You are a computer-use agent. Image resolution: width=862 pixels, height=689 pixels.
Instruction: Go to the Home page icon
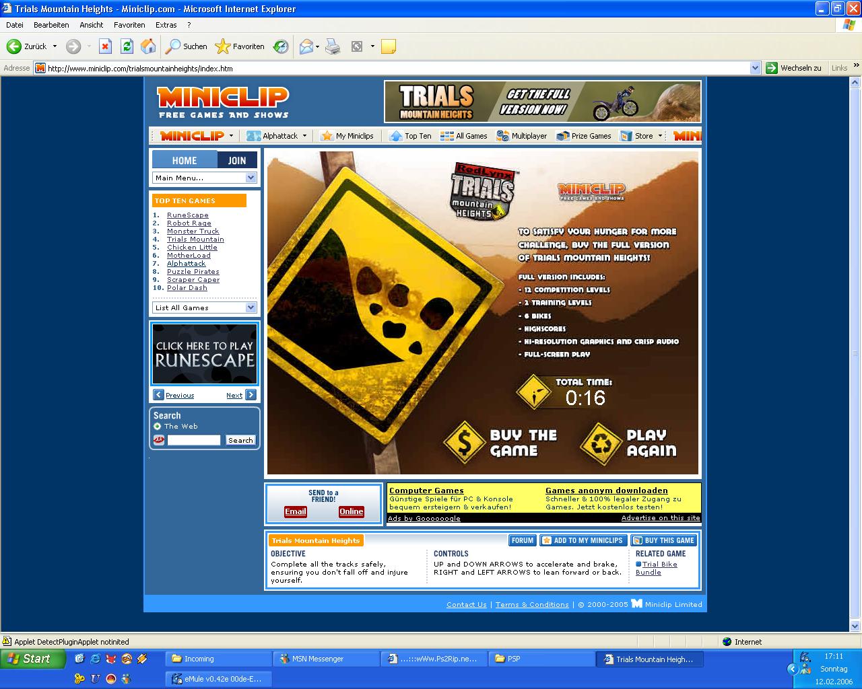148,46
